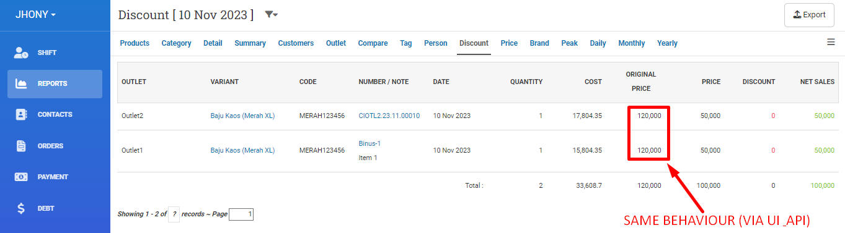Open the Contacts sidebar icon
Image resolution: width=845 pixels, height=233 pixels.
pyautogui.click(x=21, y=114)
